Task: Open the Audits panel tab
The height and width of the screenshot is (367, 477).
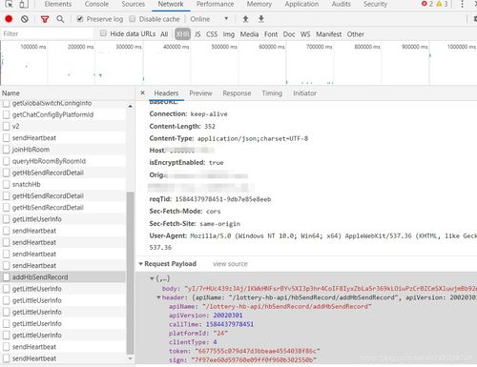Action: click(x=341, y=4)
